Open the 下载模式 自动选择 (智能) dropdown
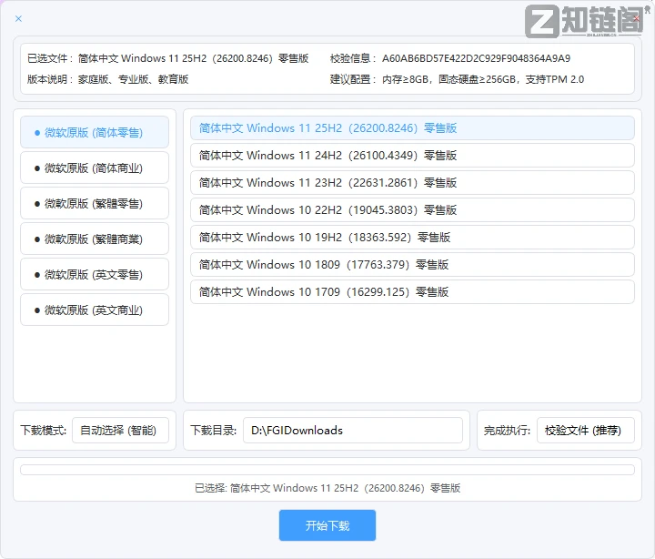The width and height of the screenshot is (655, 559). (120, 431)
